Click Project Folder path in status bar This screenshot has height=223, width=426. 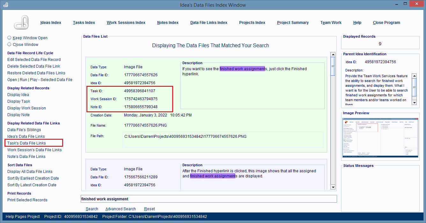pyautogui.click(x=155, y=217)
